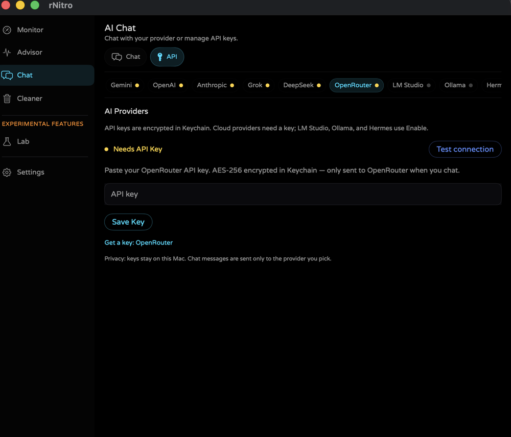Click Test connection button
Viewport: 511px width, 437px height.
point(464,149)
